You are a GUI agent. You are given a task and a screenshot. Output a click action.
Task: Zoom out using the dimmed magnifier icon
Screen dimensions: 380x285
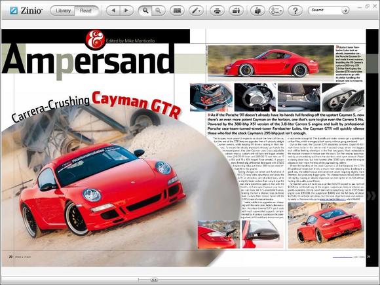(159, 10)
